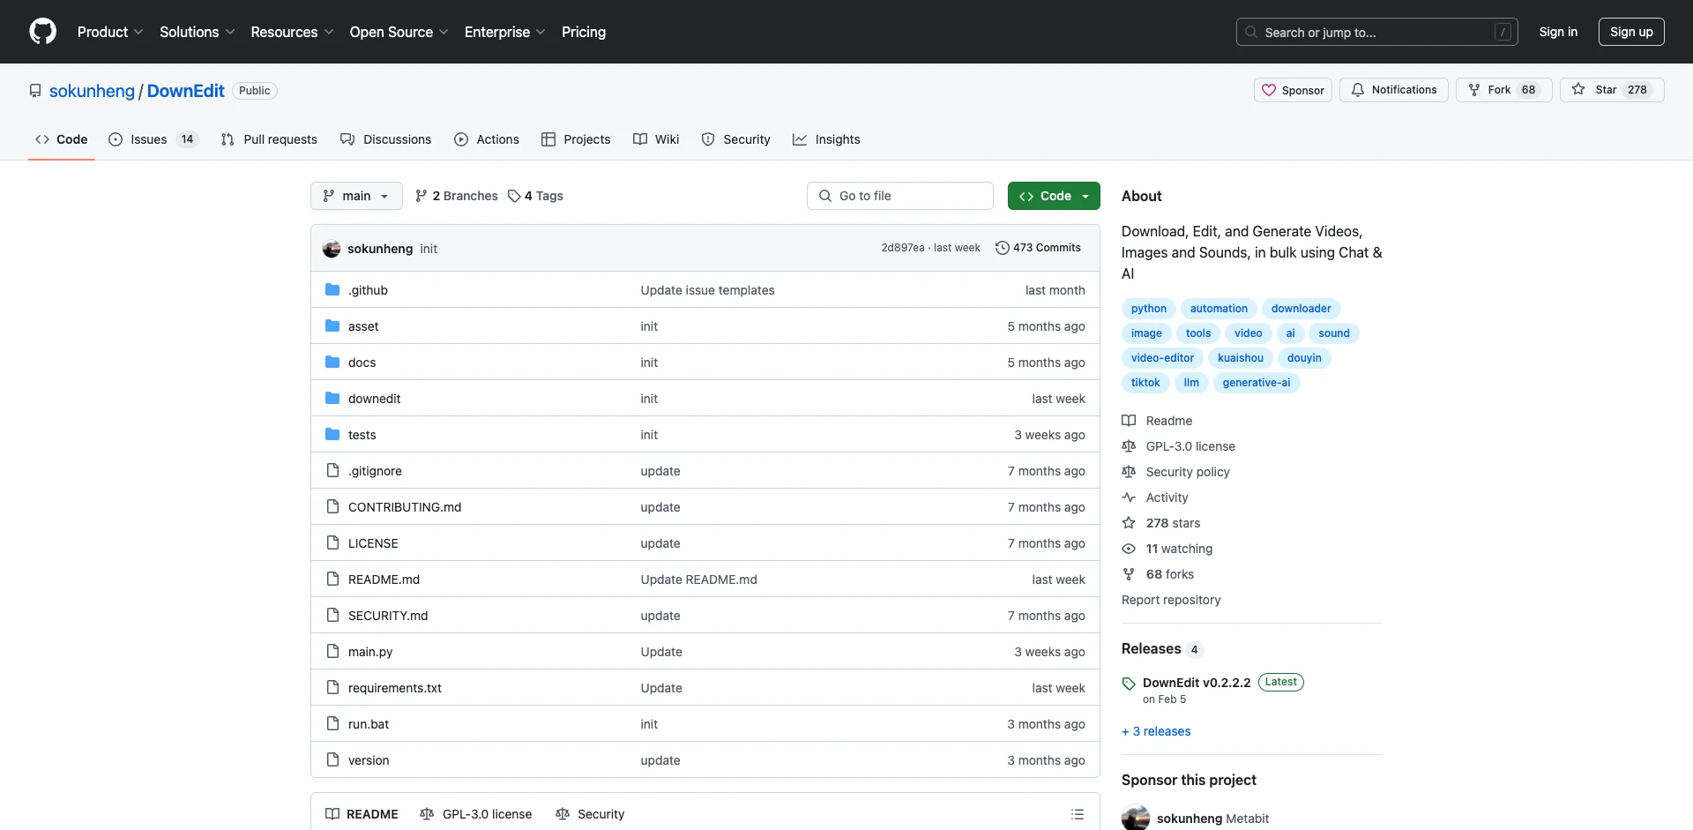
Task: Click the main.py file icon
Action: (x=332, y=652)
